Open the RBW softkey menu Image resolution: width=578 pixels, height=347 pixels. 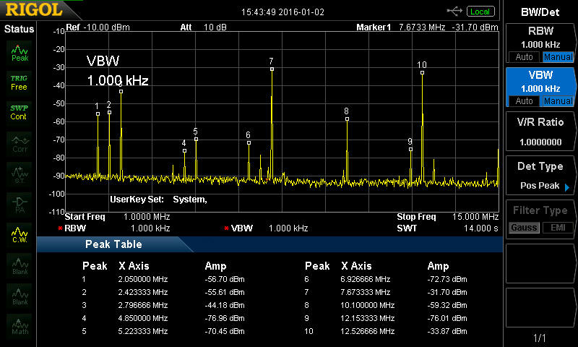(x=540, y=36)
